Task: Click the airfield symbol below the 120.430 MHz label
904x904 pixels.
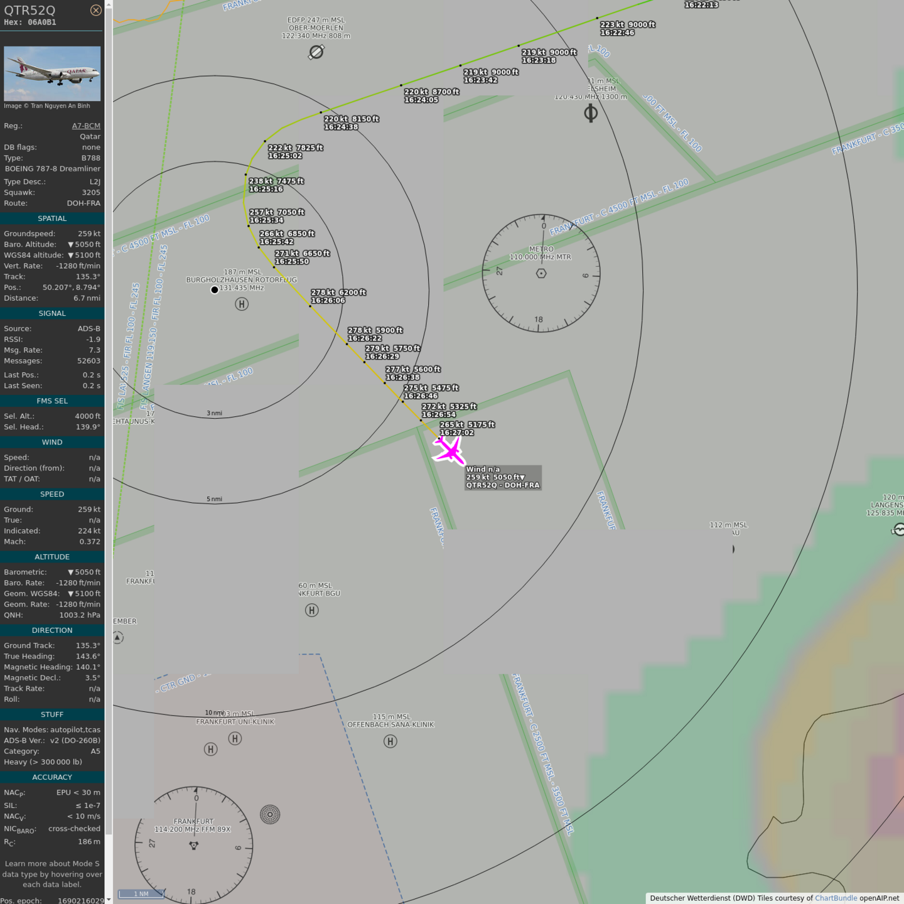Action: coord(591,114)
